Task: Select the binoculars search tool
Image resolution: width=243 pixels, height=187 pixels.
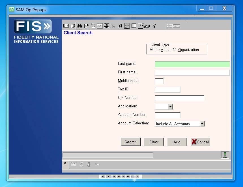Action: tap(79, 26)
